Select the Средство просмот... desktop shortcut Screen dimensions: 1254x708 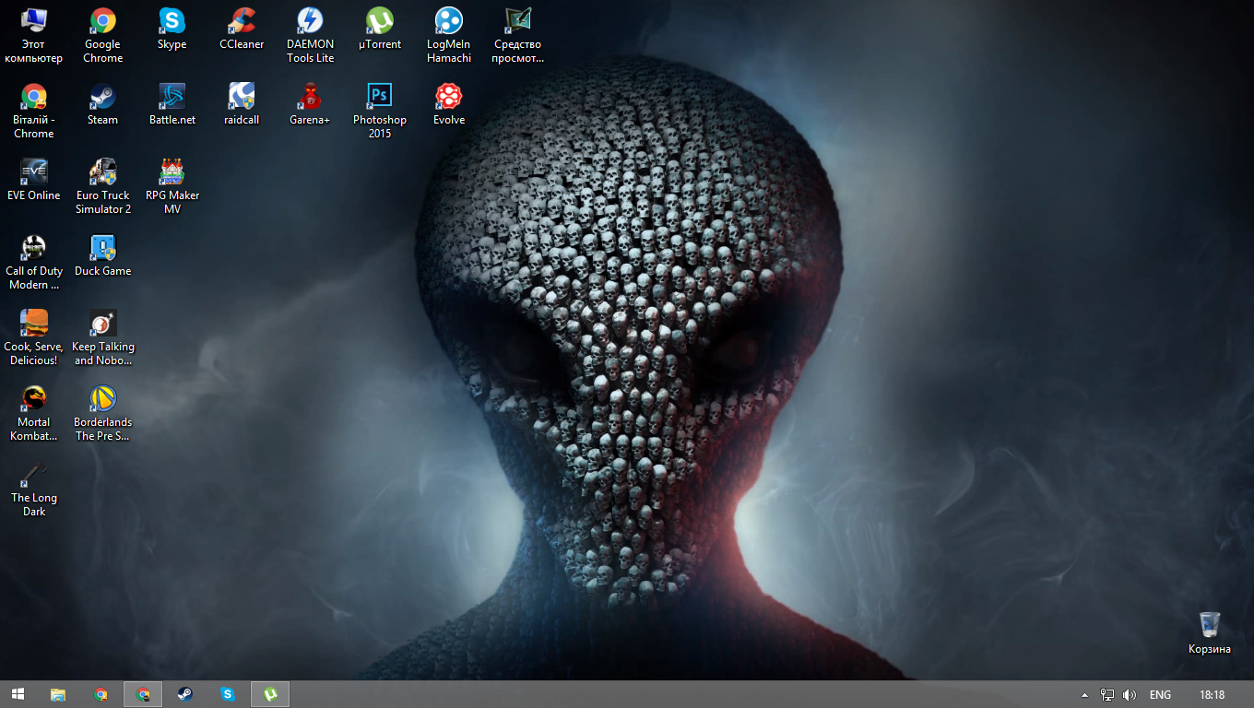518,36
